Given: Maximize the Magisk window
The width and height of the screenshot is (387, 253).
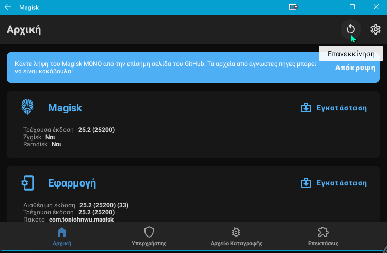Looking at the screenshot, I should tap(352, 7).
